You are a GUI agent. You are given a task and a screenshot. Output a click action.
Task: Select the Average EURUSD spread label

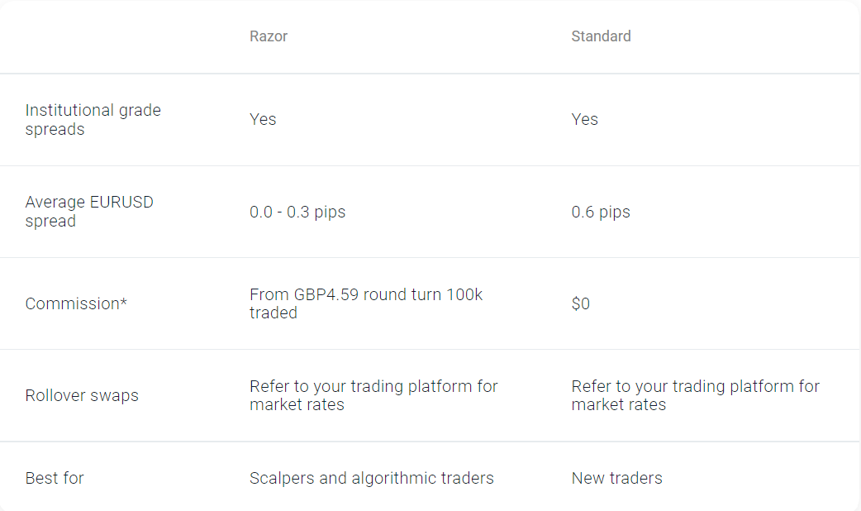[89, 211]
